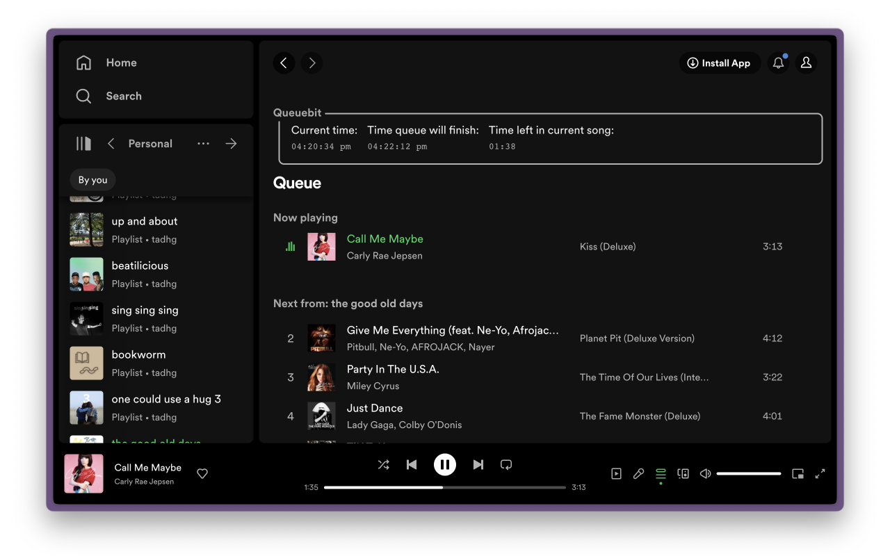This screenshot has height=556, width=890.
Task: Click bookworm playlist cover
Action: (x=87, y=363)
